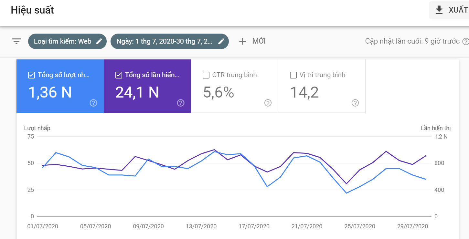469x239 pixels.
Task: Select the 5,6% average CTR value
Action: click(219, 93)
